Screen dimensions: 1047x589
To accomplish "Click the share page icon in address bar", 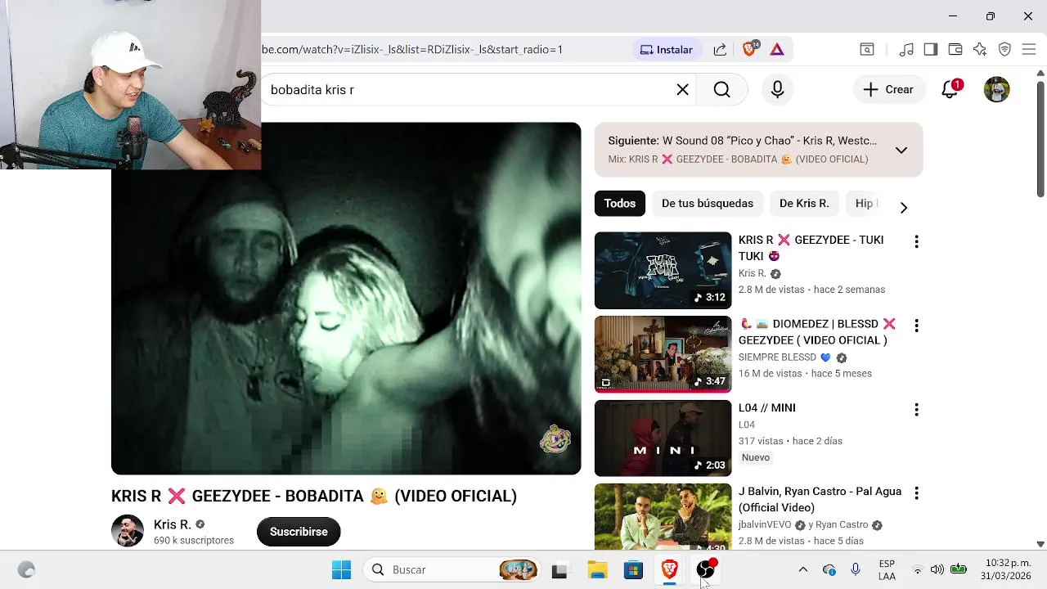I will pyautogui.click(x=720, y=49).
